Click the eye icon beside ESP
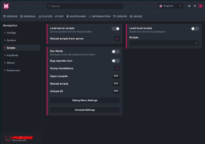Screen dimensions: 205x144 point(56,16)
